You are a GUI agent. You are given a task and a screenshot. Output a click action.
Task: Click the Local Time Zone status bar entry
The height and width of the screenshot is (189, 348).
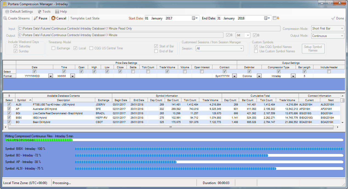click(x=26, y=183)
